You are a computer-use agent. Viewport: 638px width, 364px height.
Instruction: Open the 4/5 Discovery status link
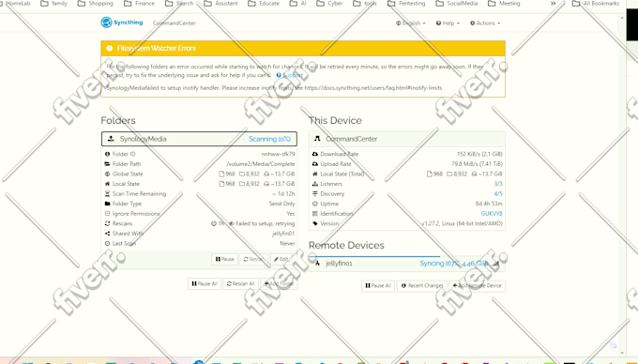click(x=498, y=194)
